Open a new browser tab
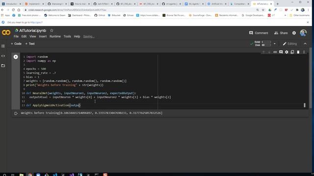Viewport: 314px width, 176px height. 278,4
